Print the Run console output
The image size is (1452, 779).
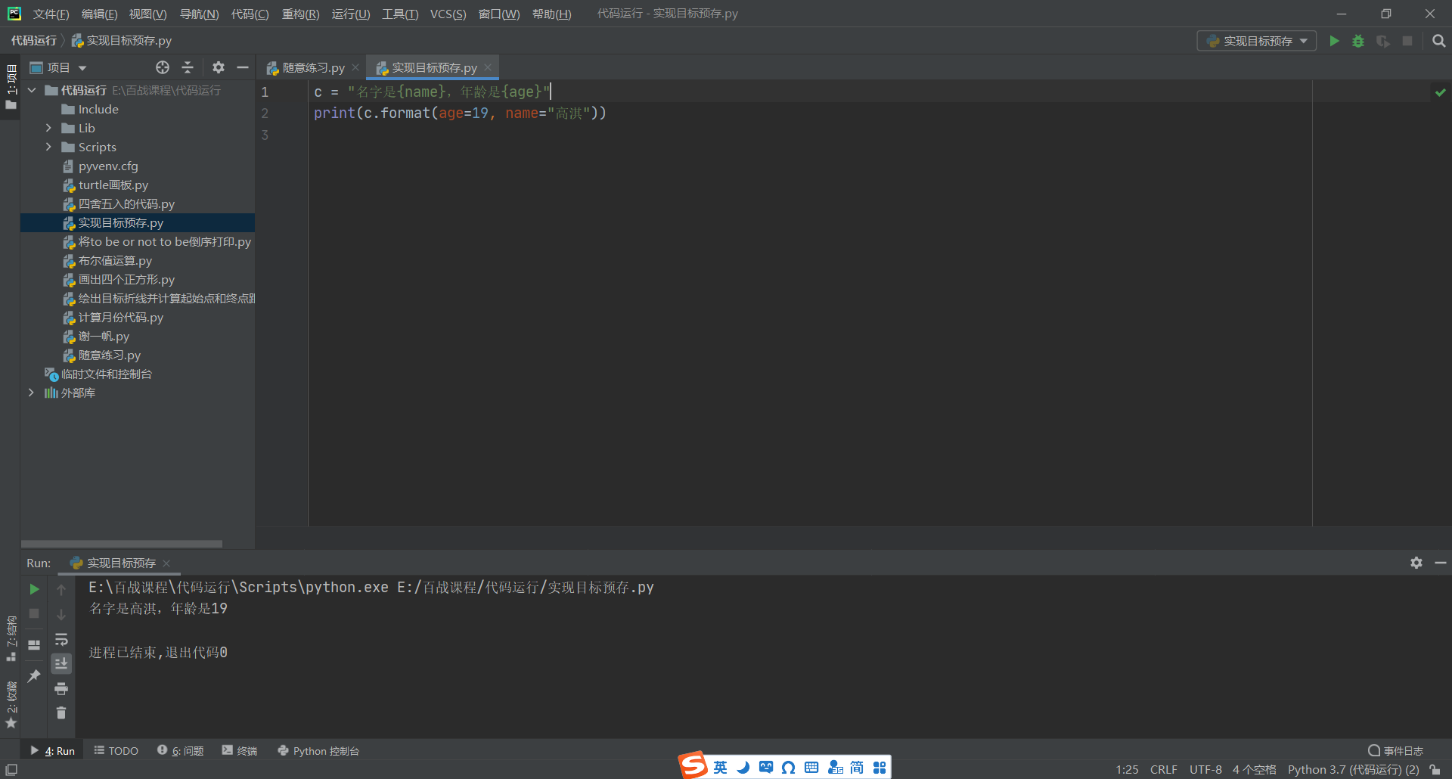61,688
